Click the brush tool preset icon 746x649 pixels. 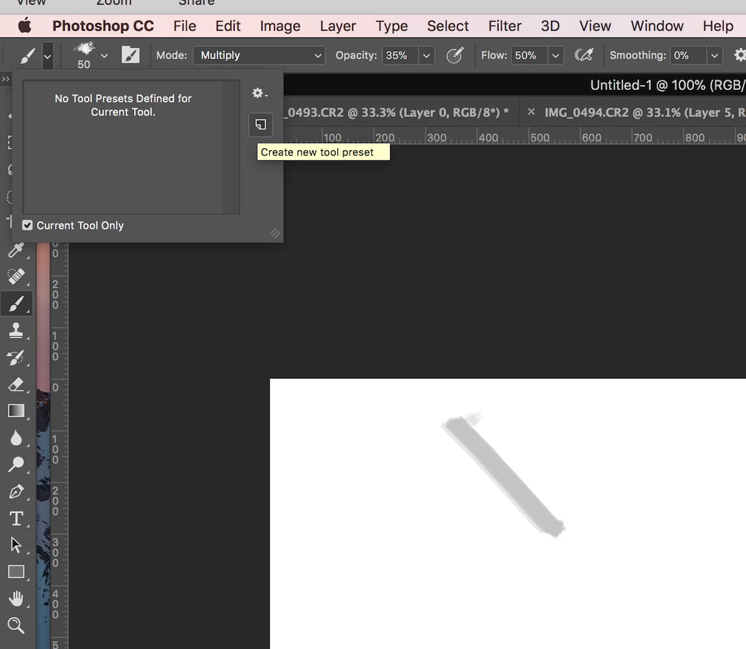[28, 55]
